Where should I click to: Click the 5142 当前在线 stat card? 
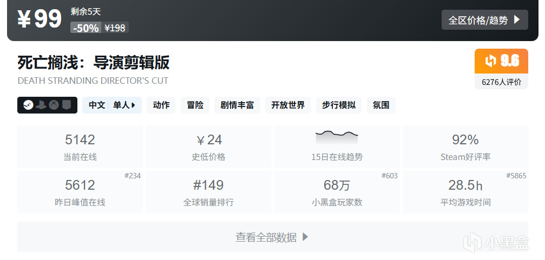coord(80,146)
